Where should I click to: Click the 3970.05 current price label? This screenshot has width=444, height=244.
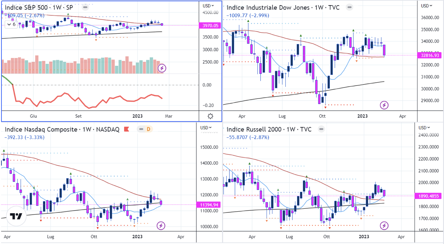point(211,26)
